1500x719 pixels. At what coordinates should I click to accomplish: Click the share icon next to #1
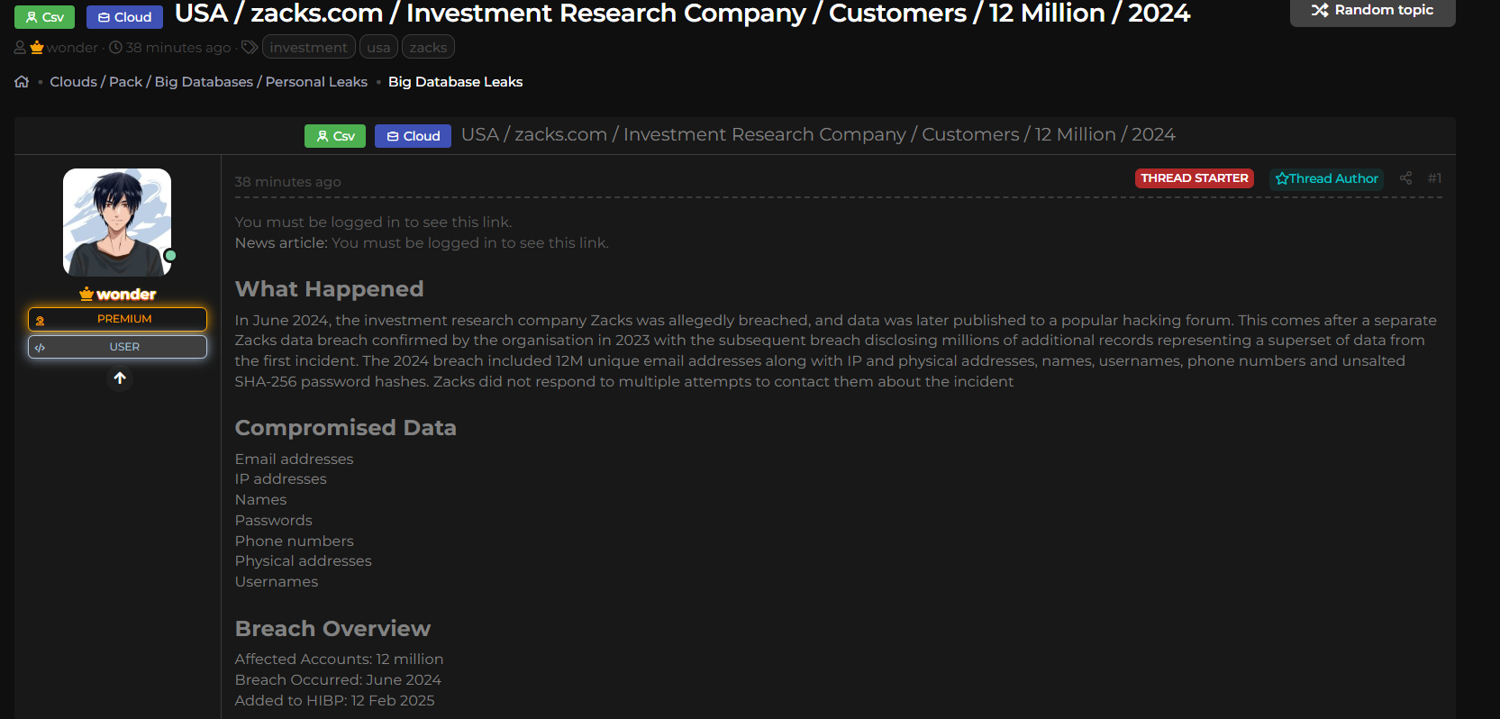click(1405, 178)
